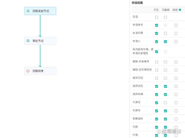Toggle 全选 checkbox in 可编辑 column

165,17
